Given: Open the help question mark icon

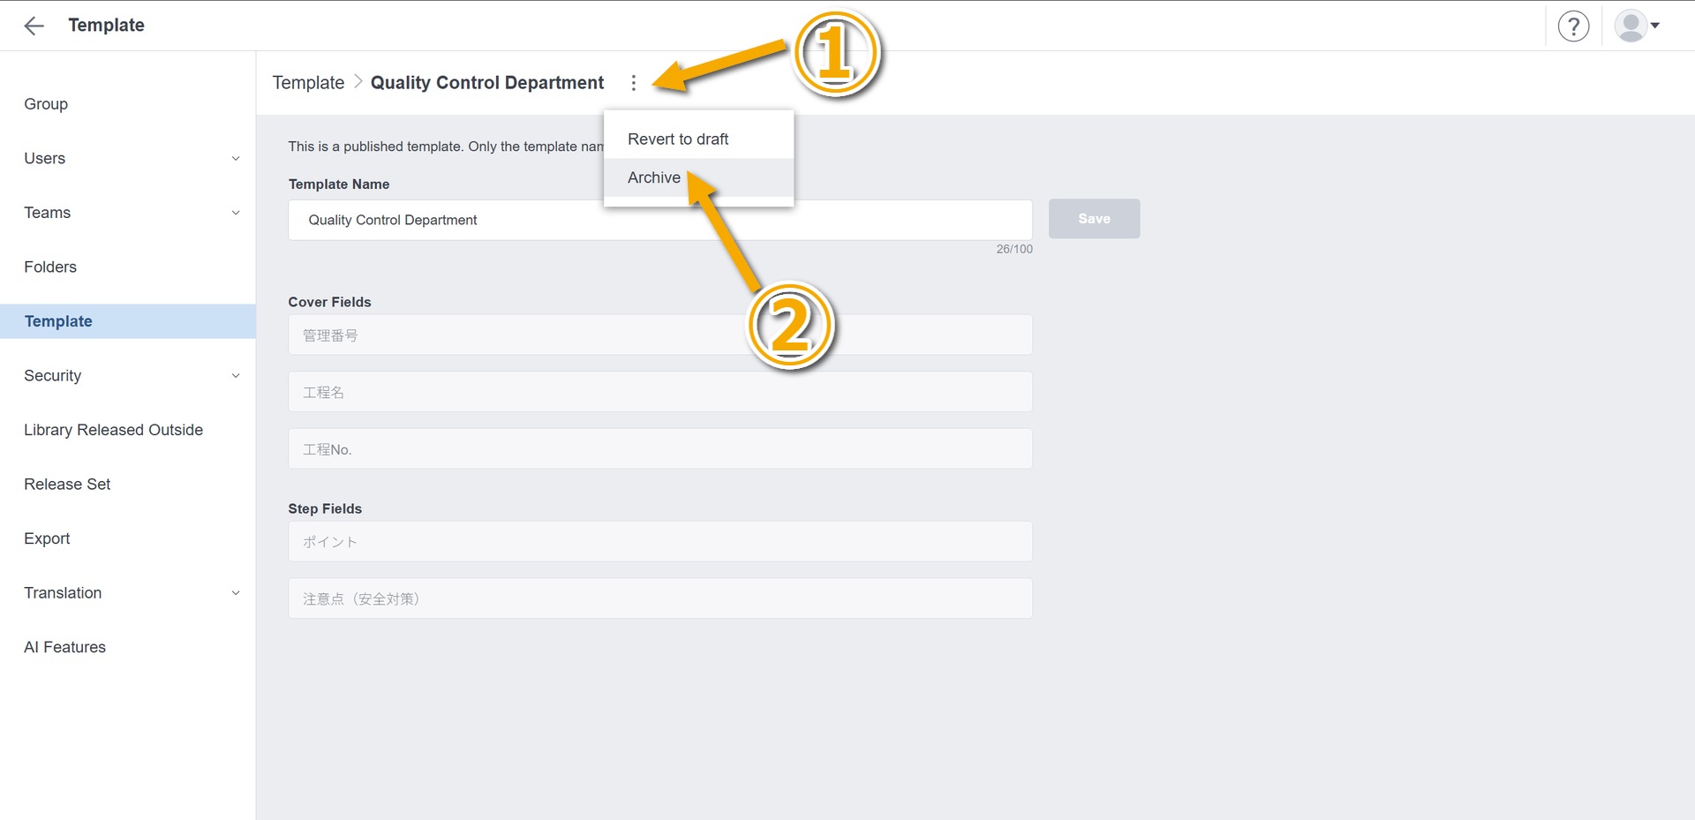Looking at the screenshot, I should point(1573,26).
